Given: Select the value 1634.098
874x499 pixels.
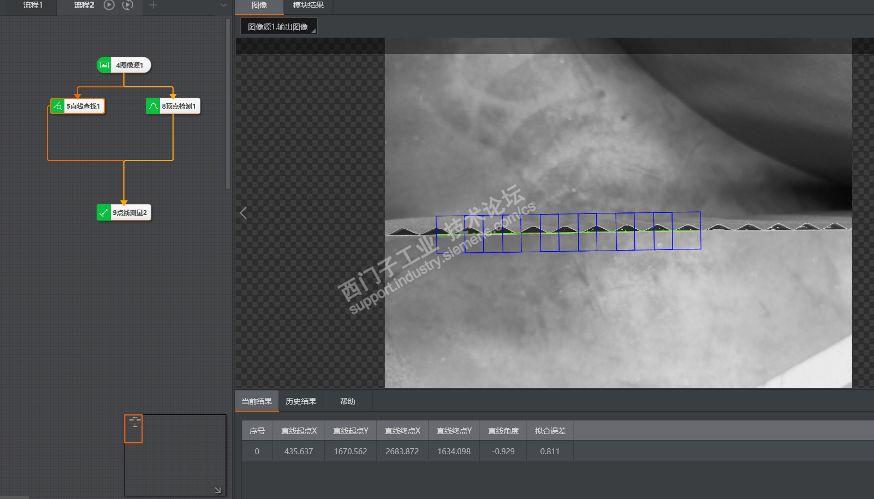Looking at the screenshot, I should pos(454,452).
